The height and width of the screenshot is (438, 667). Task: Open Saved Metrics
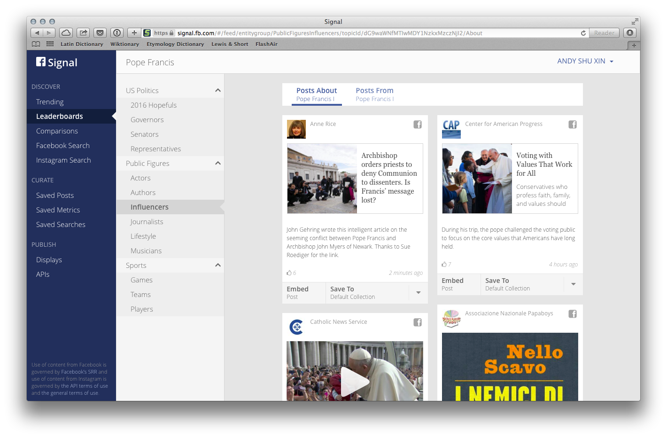58,210
